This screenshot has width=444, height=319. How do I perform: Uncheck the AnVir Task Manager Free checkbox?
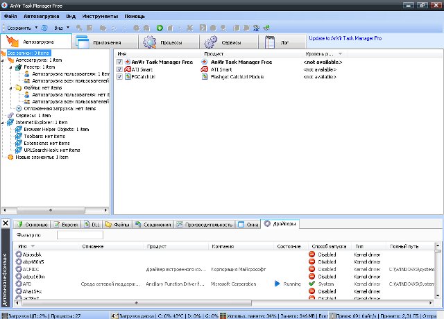click(119, 62)
